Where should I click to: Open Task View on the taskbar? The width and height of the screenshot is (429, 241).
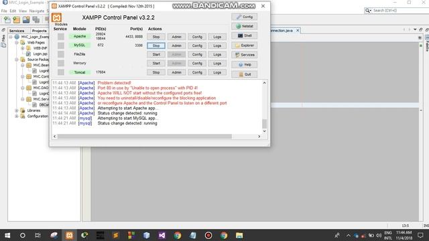coord(38,235)
